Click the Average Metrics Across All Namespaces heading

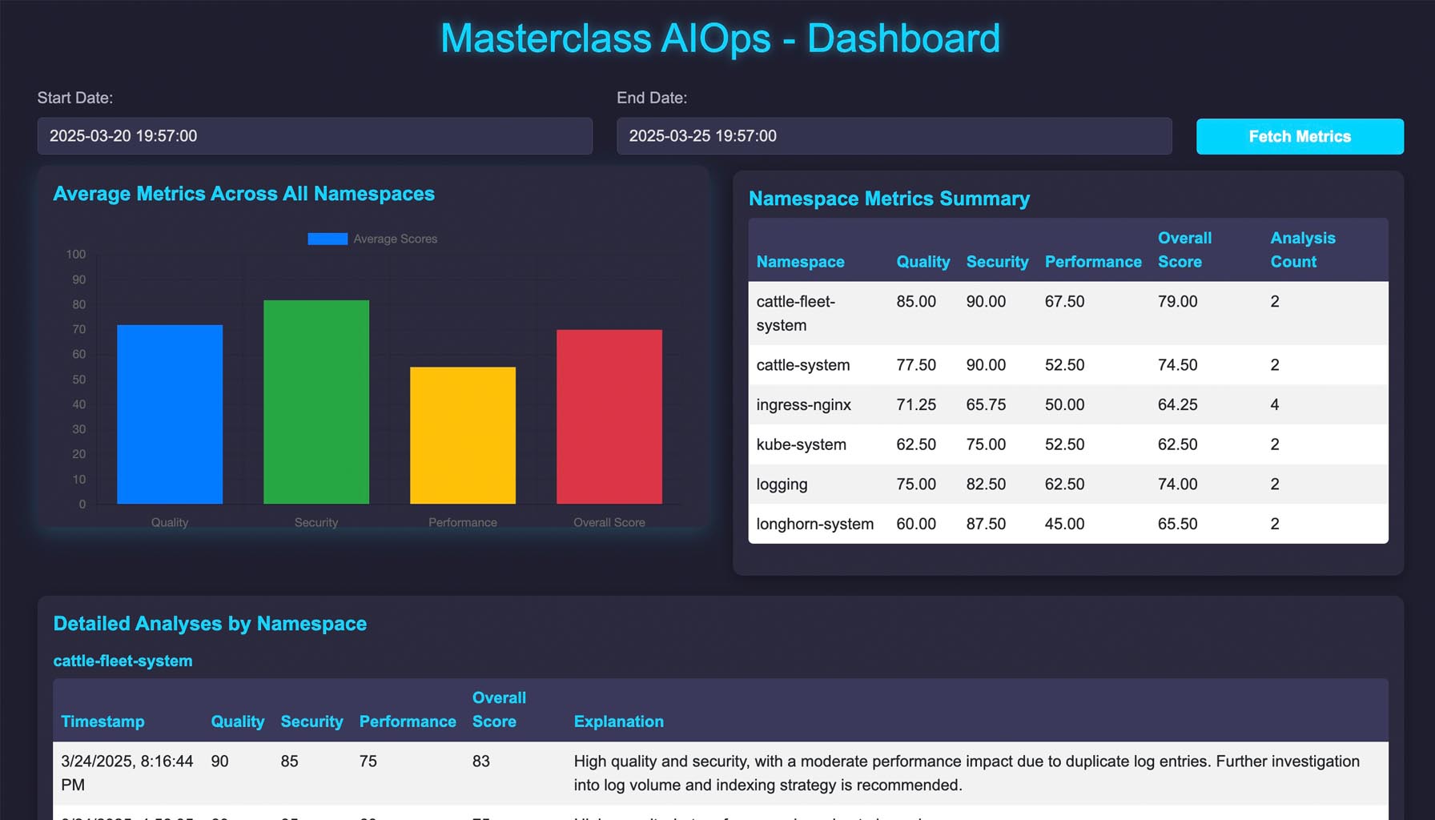point(243,194)
